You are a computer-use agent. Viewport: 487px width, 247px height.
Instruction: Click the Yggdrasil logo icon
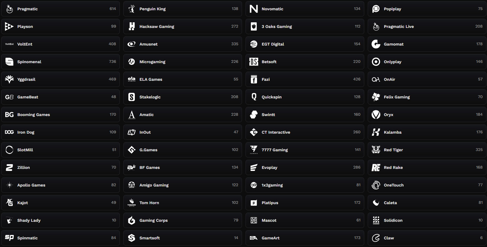tap(9, 79)
